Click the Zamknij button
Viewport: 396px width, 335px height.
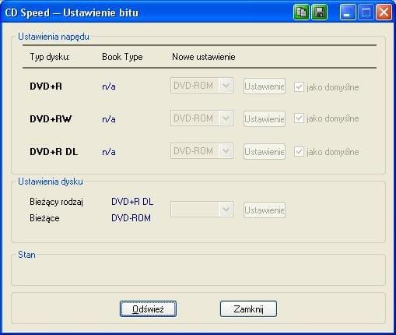pyautogui.click(x=248, y=309)
